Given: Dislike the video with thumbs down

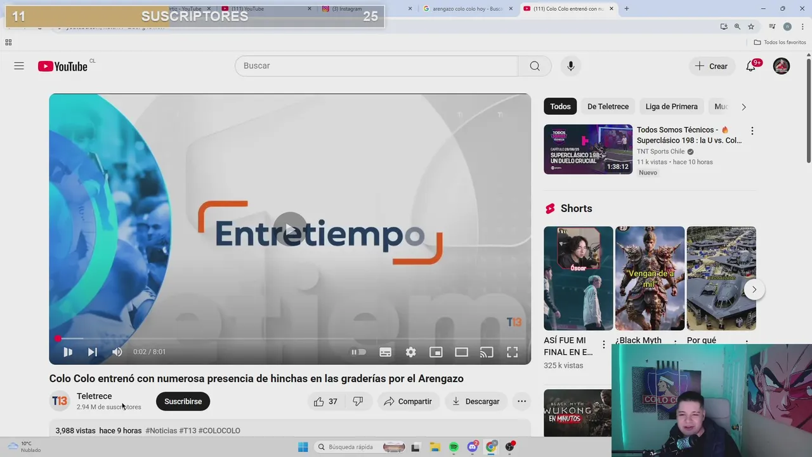Looking at the screenshot, I should (358, 401).
